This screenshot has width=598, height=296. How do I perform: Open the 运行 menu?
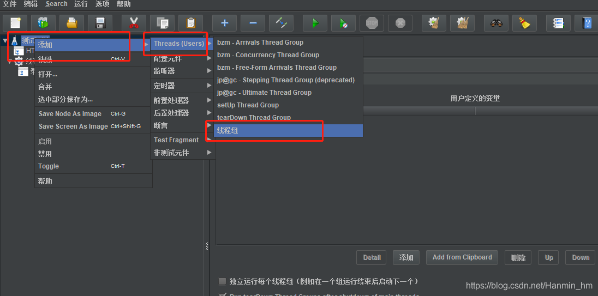[81, 4]
